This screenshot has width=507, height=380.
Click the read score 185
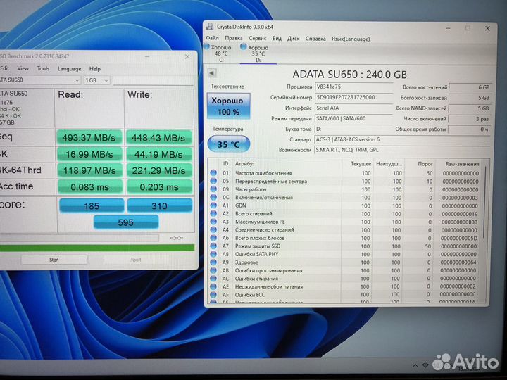(x=92, y=205)
